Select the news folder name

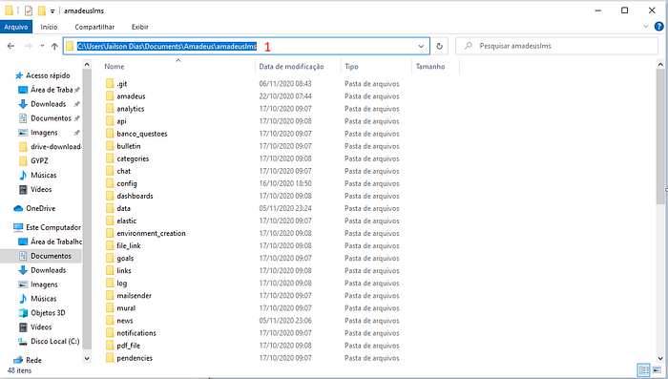[125, 321]
